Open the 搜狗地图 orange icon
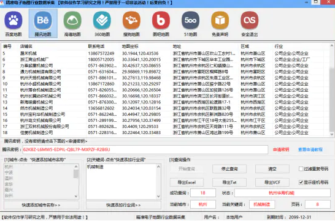Screen dimensions: 335x221 [x=131, y=20]
